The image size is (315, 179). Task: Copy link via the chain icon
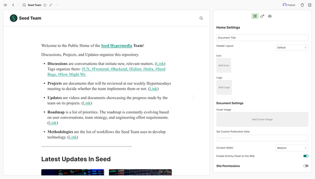[50, 5]
